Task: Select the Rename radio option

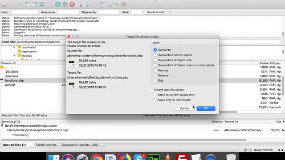Action: point(155,75)
